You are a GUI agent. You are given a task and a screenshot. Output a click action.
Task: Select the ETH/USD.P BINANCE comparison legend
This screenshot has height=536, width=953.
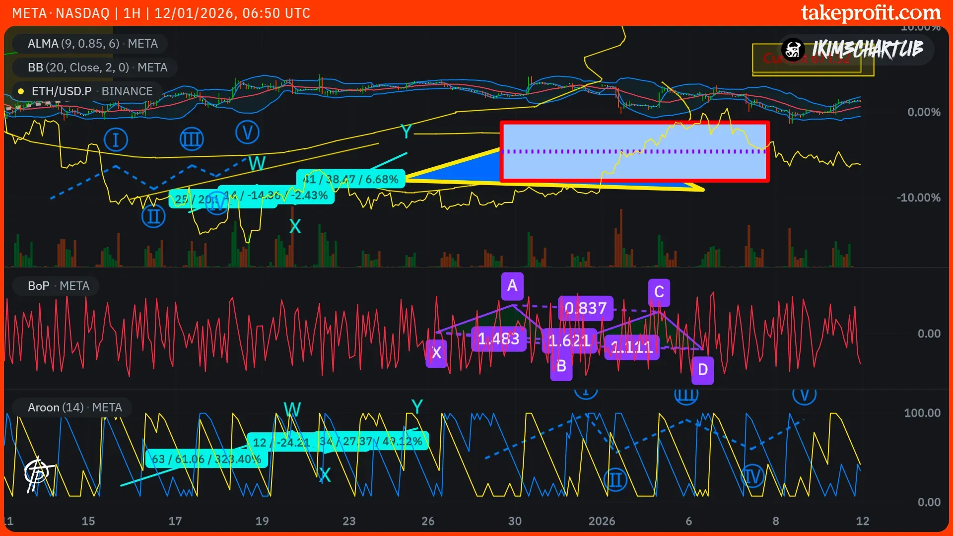pyautogui.click(x=92, y=91)
